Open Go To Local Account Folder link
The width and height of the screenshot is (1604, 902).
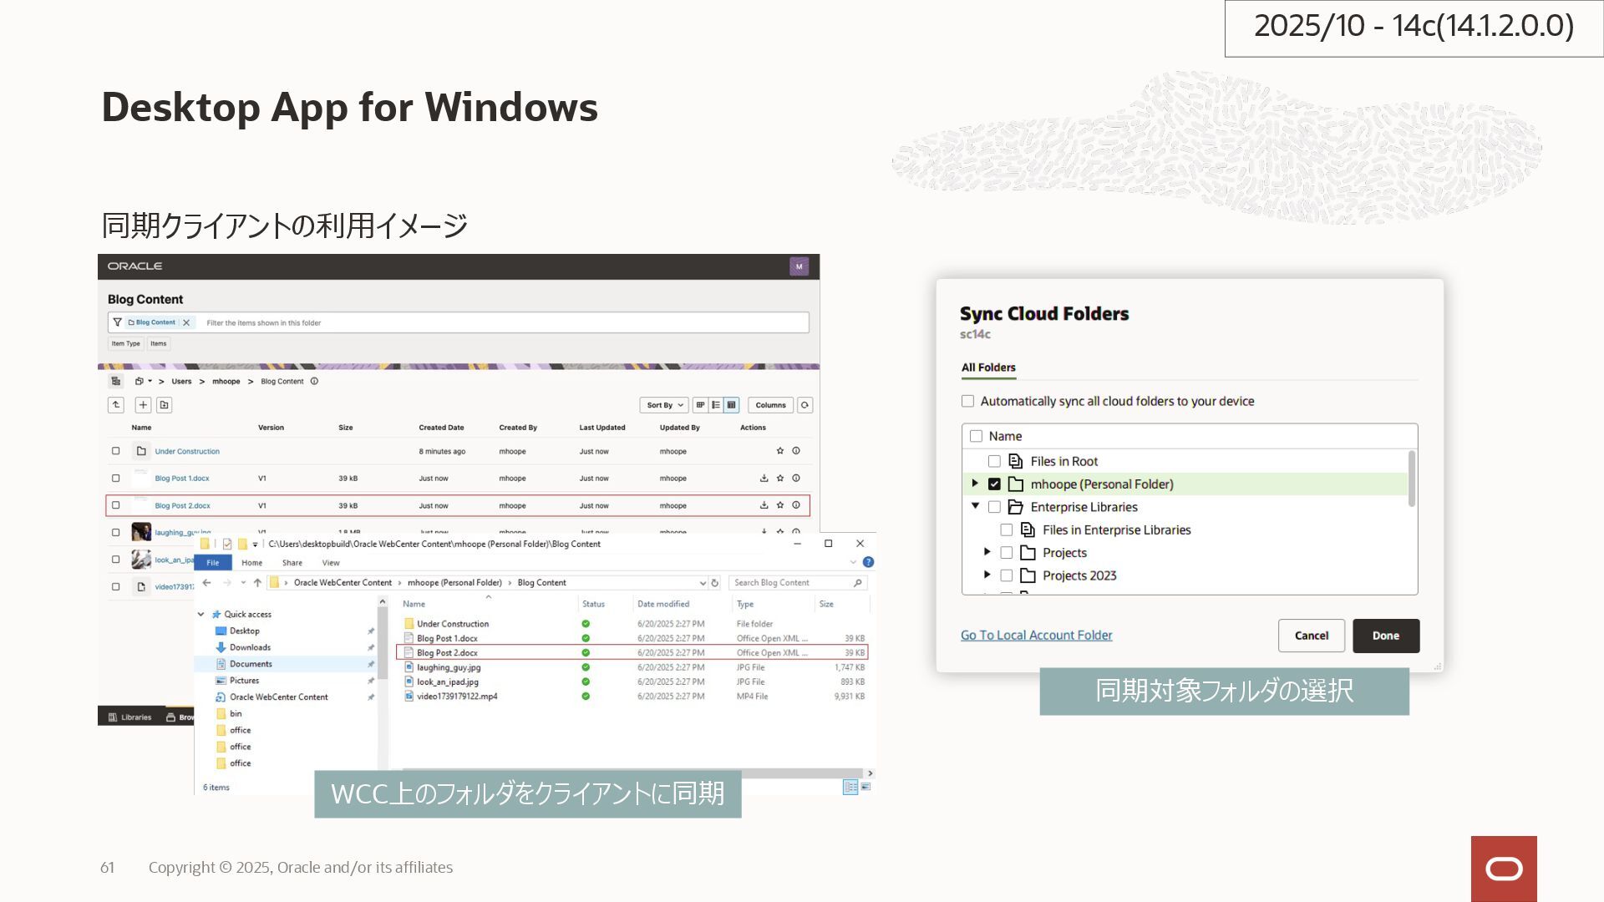pos(1036,636)
